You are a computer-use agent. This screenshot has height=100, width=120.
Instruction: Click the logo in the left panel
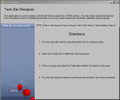pos(13,90)
